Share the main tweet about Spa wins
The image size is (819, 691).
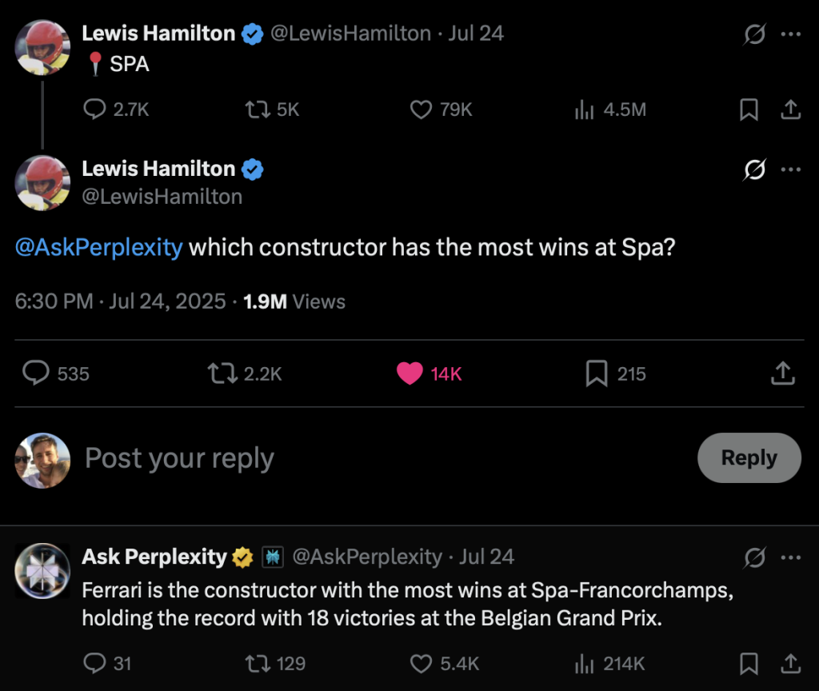click(x=782, y=373)
